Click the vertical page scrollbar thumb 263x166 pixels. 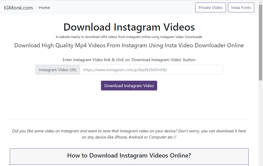260,42
